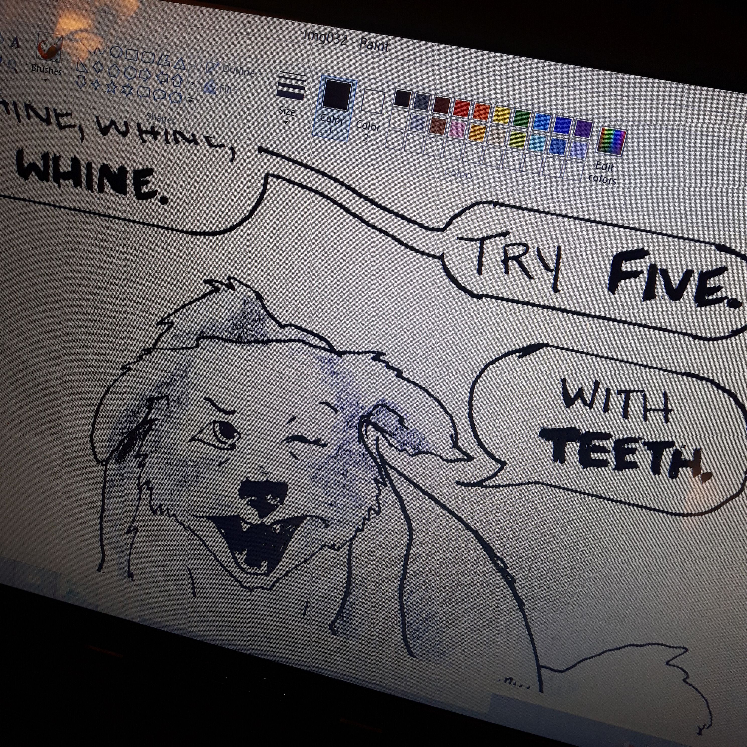The height and width of the screenshot is (747, 747).
Task: Pick the purple palette swatch
Action: point(583,129)
